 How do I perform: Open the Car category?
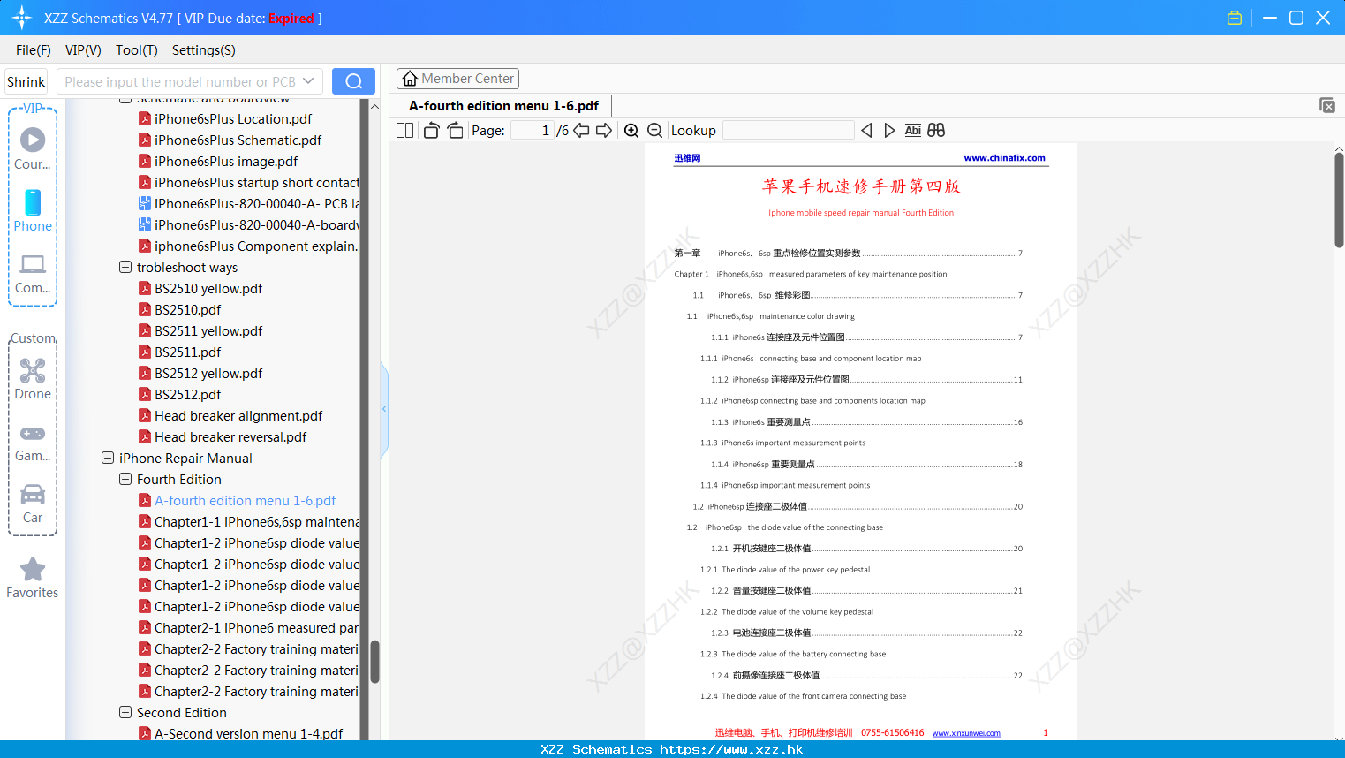[33, 504]
